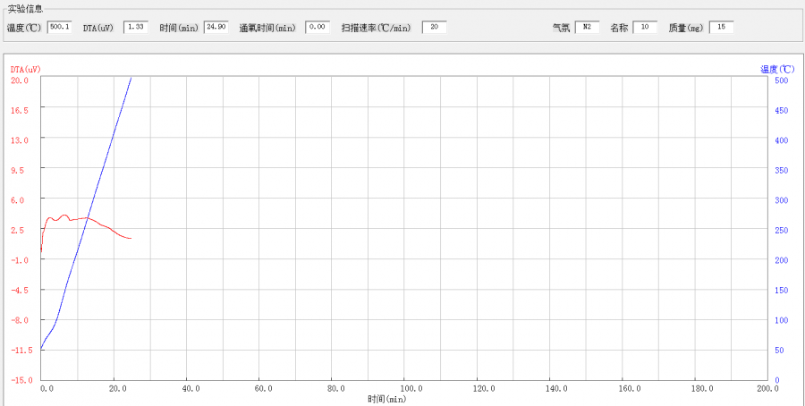Click the blue 温度(℃) axis title
This screenshot has height=406, width=805.
(x=777, y=69)
